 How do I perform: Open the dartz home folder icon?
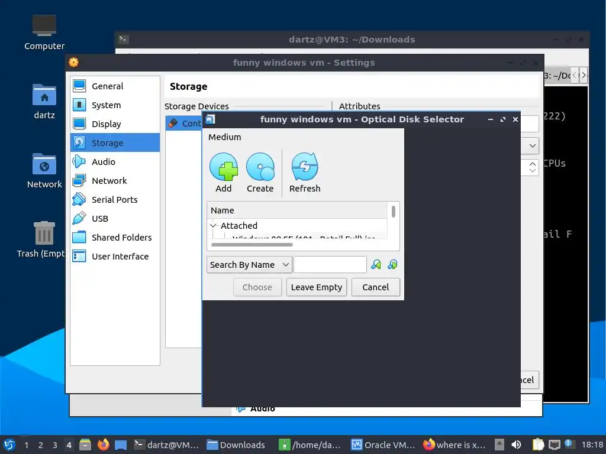click(44, 101)
